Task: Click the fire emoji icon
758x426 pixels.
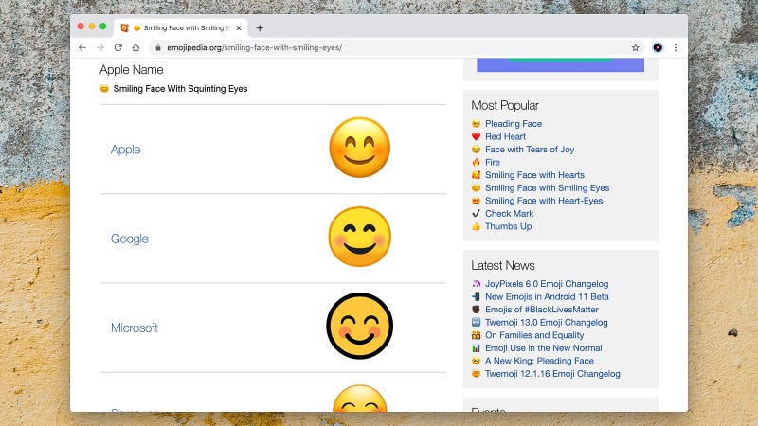Action: (x=477, y=162)
